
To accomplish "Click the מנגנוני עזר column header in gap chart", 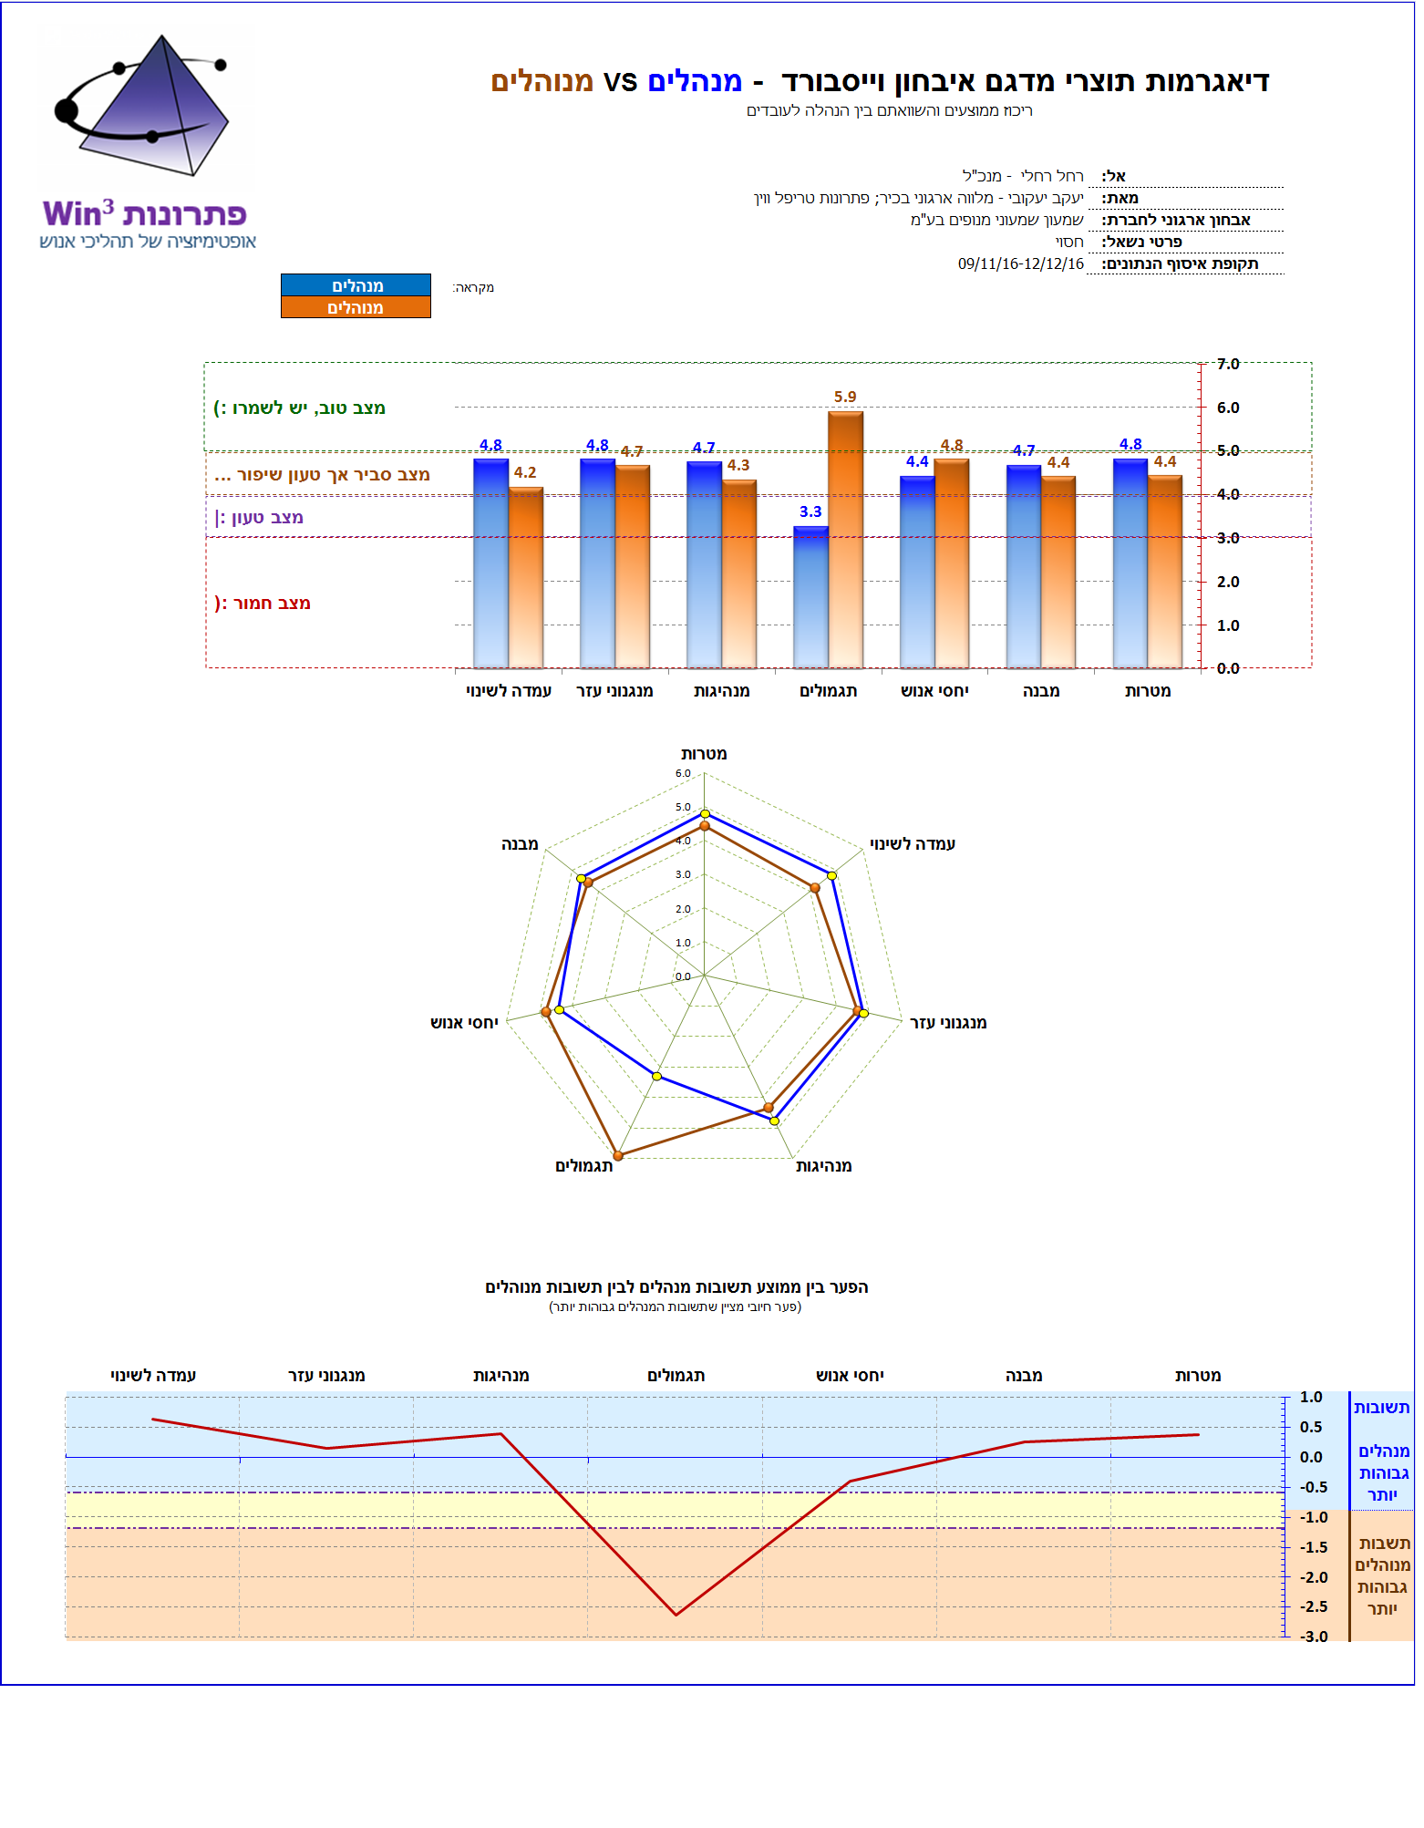I will 326,1376.
